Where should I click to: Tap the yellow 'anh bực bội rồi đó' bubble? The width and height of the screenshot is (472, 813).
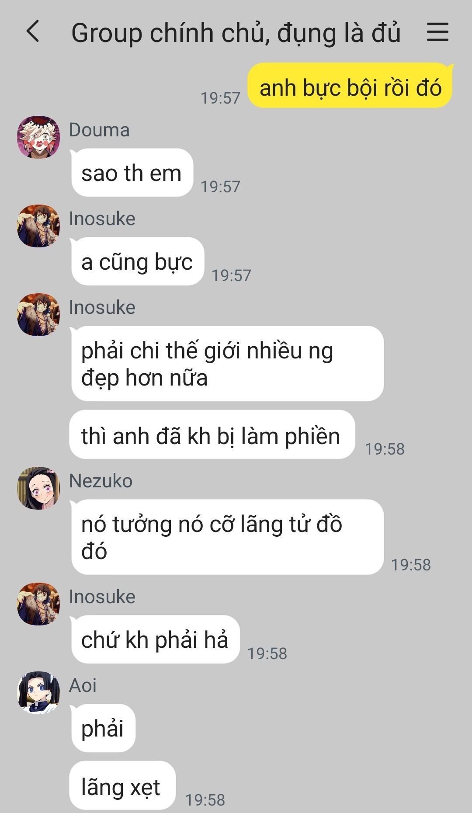(x=351, y=85)
